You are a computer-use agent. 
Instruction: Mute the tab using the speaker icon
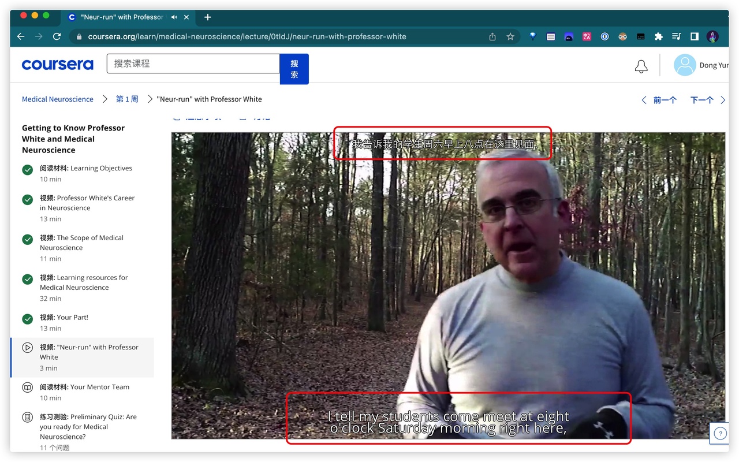174,17
